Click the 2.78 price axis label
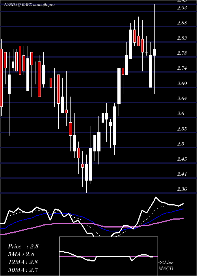Screen dimensions: 197x276 click(x=182, y=53)
